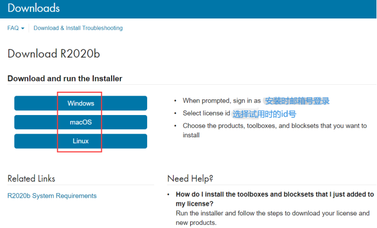377x228 pixels.
Task: Open Download & Install Troubleshooting link
Action: (78, 28)
